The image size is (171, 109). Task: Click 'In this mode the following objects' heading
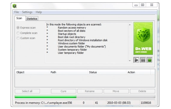click(74, 24)
